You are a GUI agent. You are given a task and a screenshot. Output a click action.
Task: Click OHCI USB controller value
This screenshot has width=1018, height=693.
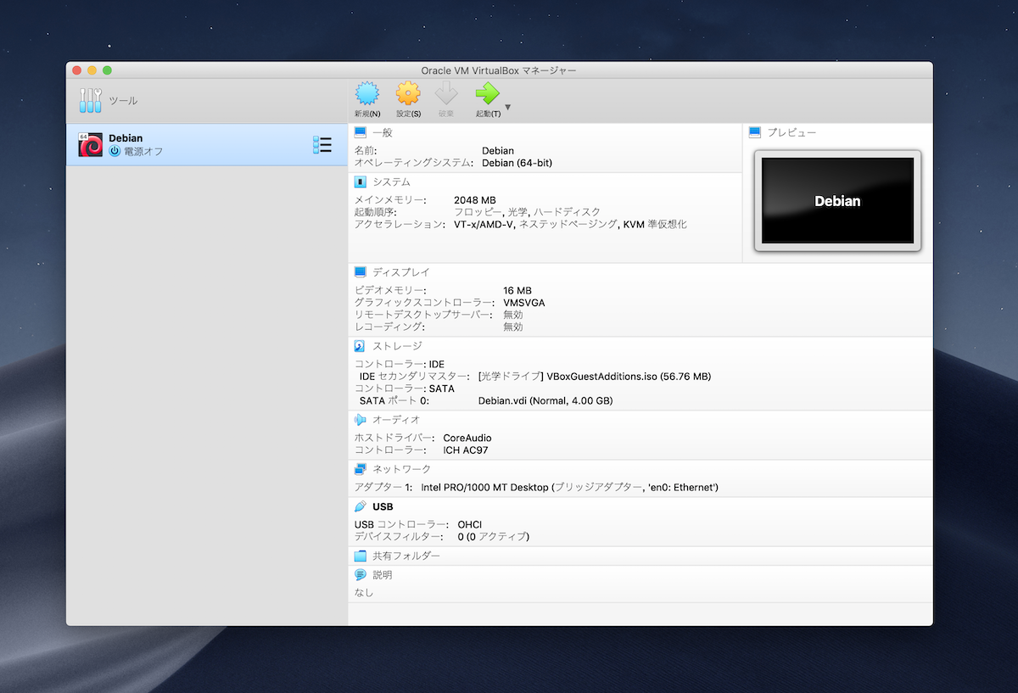(x=470, y=525)
